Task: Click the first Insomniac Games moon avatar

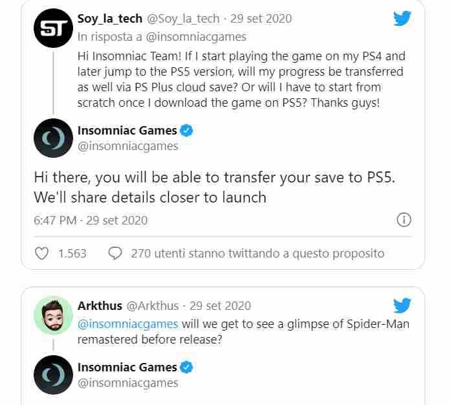Action: (53, 138)
